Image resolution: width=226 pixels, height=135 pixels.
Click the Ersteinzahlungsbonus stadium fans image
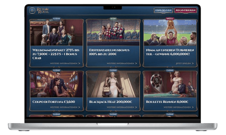click(x=113, y=33)
